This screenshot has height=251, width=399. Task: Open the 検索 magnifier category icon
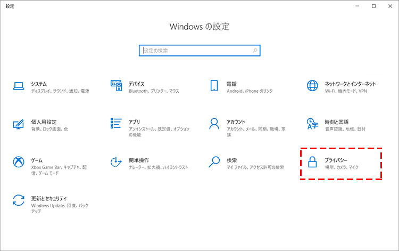click(214, 162)
